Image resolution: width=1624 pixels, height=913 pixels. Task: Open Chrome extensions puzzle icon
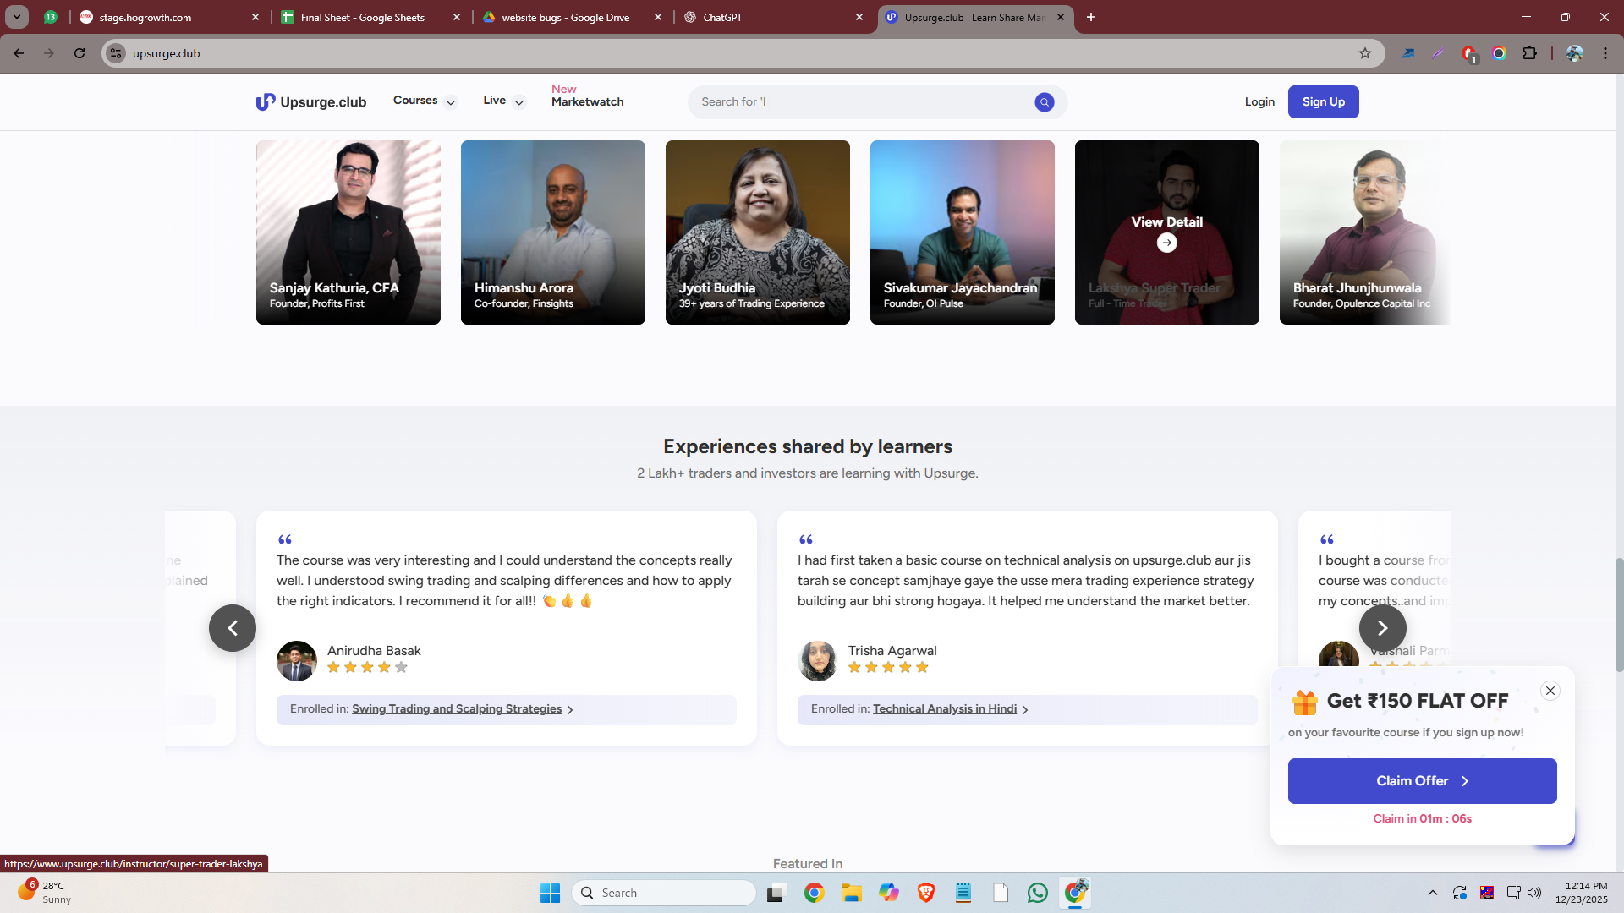[1529, 53]
